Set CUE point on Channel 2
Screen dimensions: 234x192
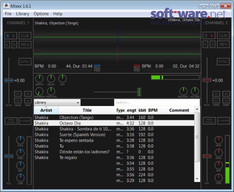pyautogui.click(x=223, y=36)
